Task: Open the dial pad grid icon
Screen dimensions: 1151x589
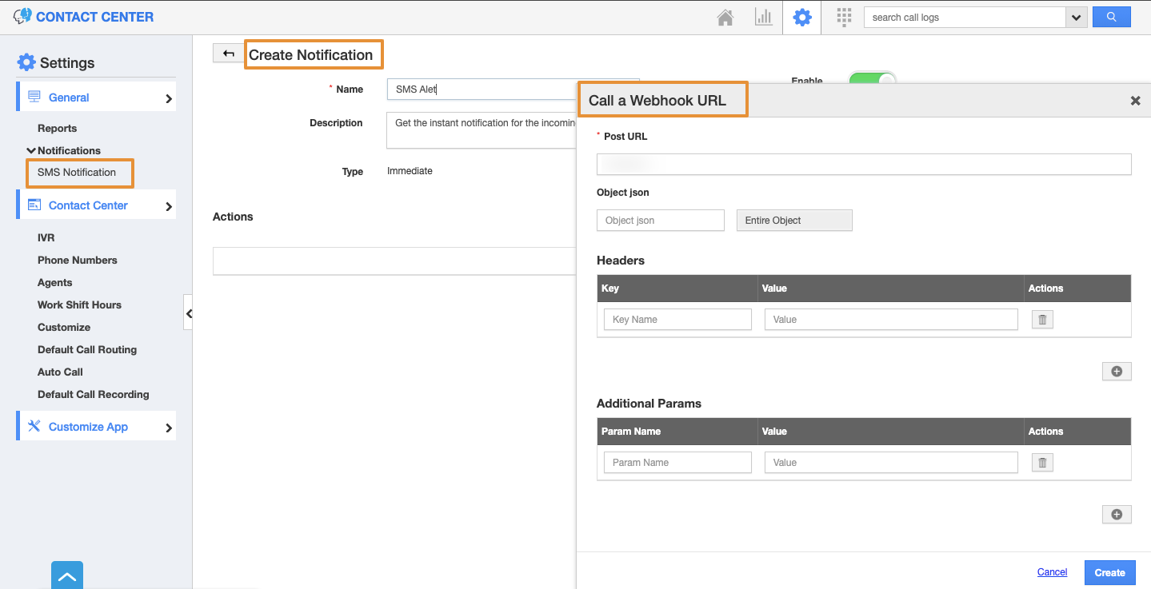Action: (x=844, y=18)
